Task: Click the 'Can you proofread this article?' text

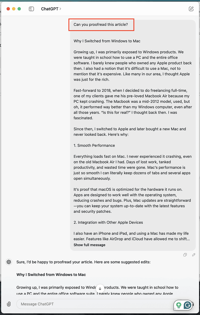Action: pos(101,25)
